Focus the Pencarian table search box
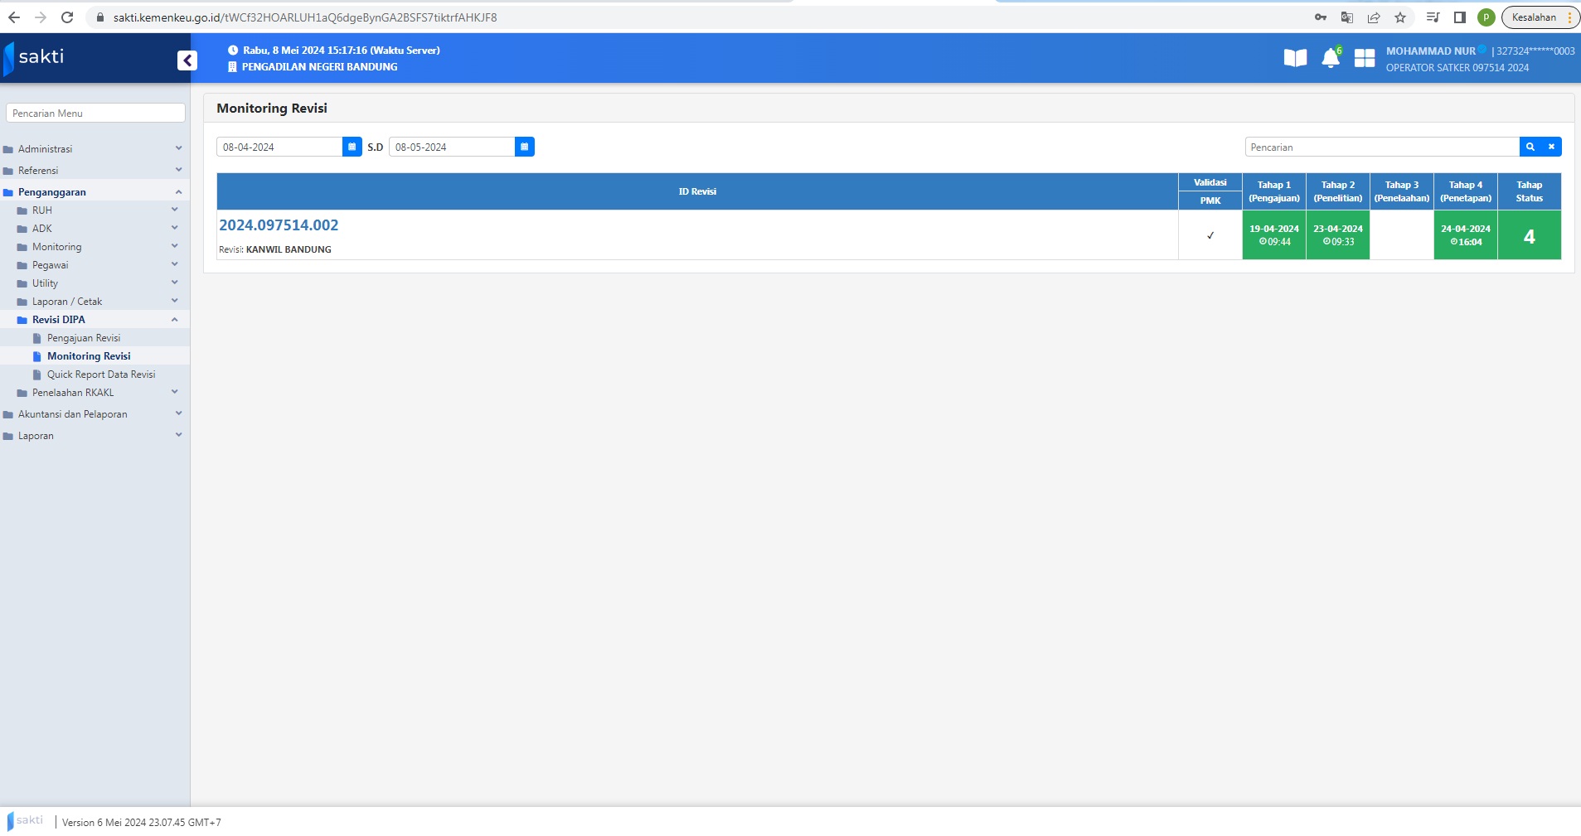 pos(1381,147)
